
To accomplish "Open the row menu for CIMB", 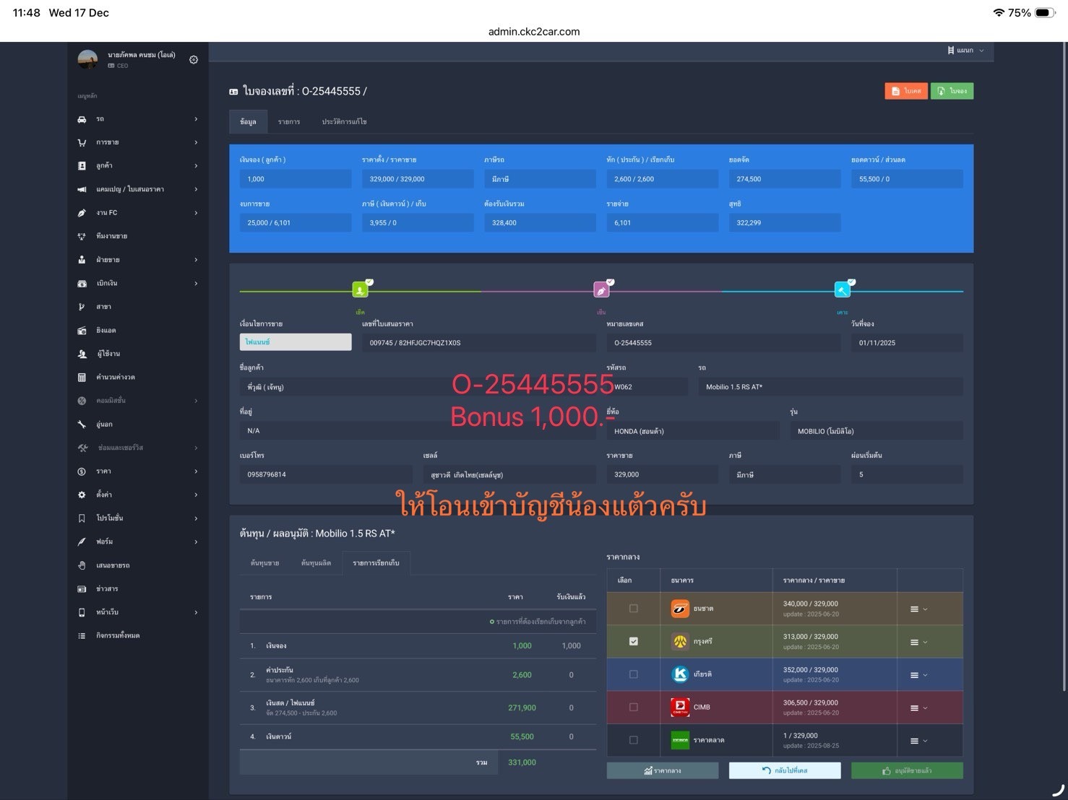I will point(918,708).
